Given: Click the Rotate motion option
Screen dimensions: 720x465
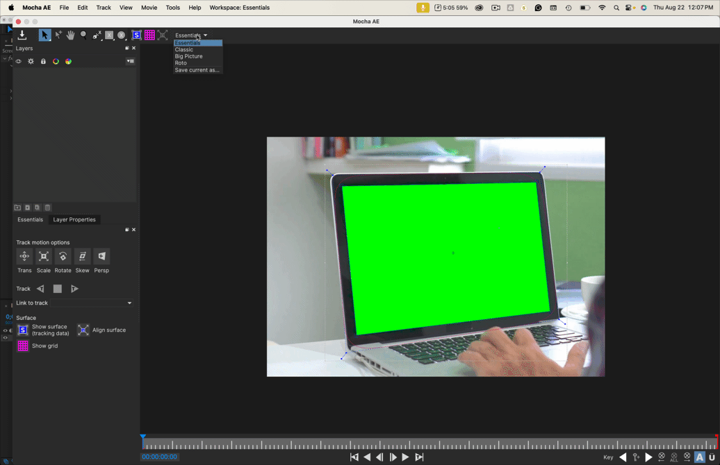Looking at the screenshot, I should (63, 256).
